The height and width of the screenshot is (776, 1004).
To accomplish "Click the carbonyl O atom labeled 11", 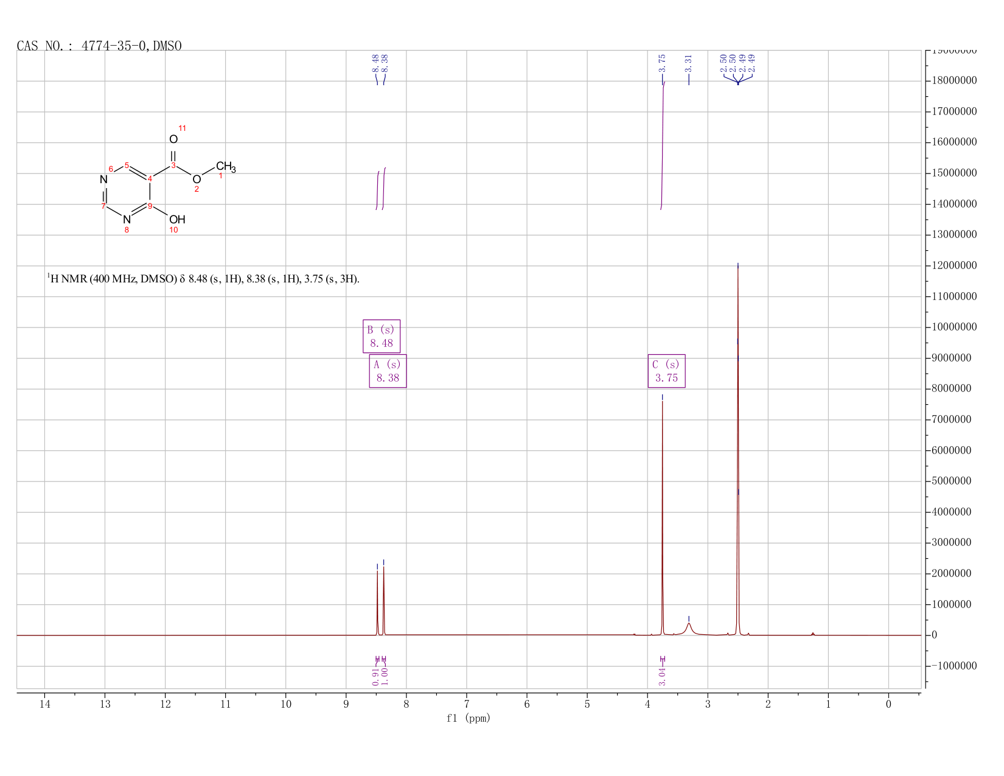I will (x=173, y=139).
